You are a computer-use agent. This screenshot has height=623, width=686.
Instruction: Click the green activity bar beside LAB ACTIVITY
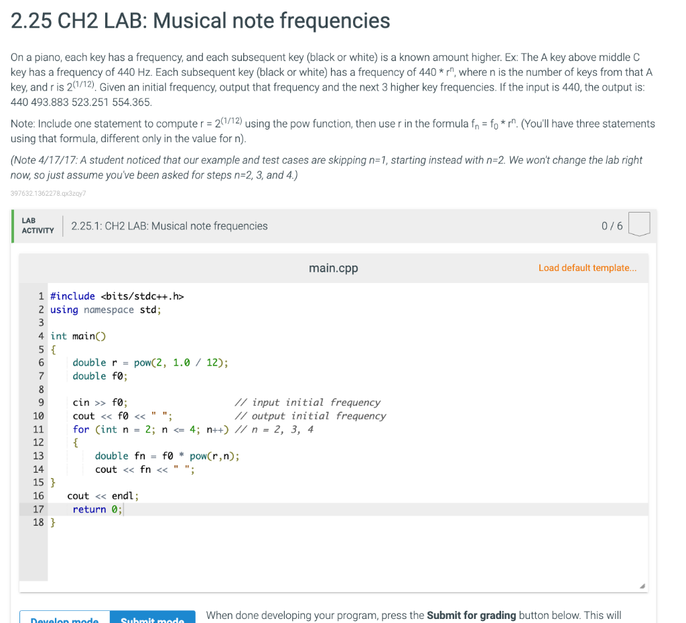[13, 225]
